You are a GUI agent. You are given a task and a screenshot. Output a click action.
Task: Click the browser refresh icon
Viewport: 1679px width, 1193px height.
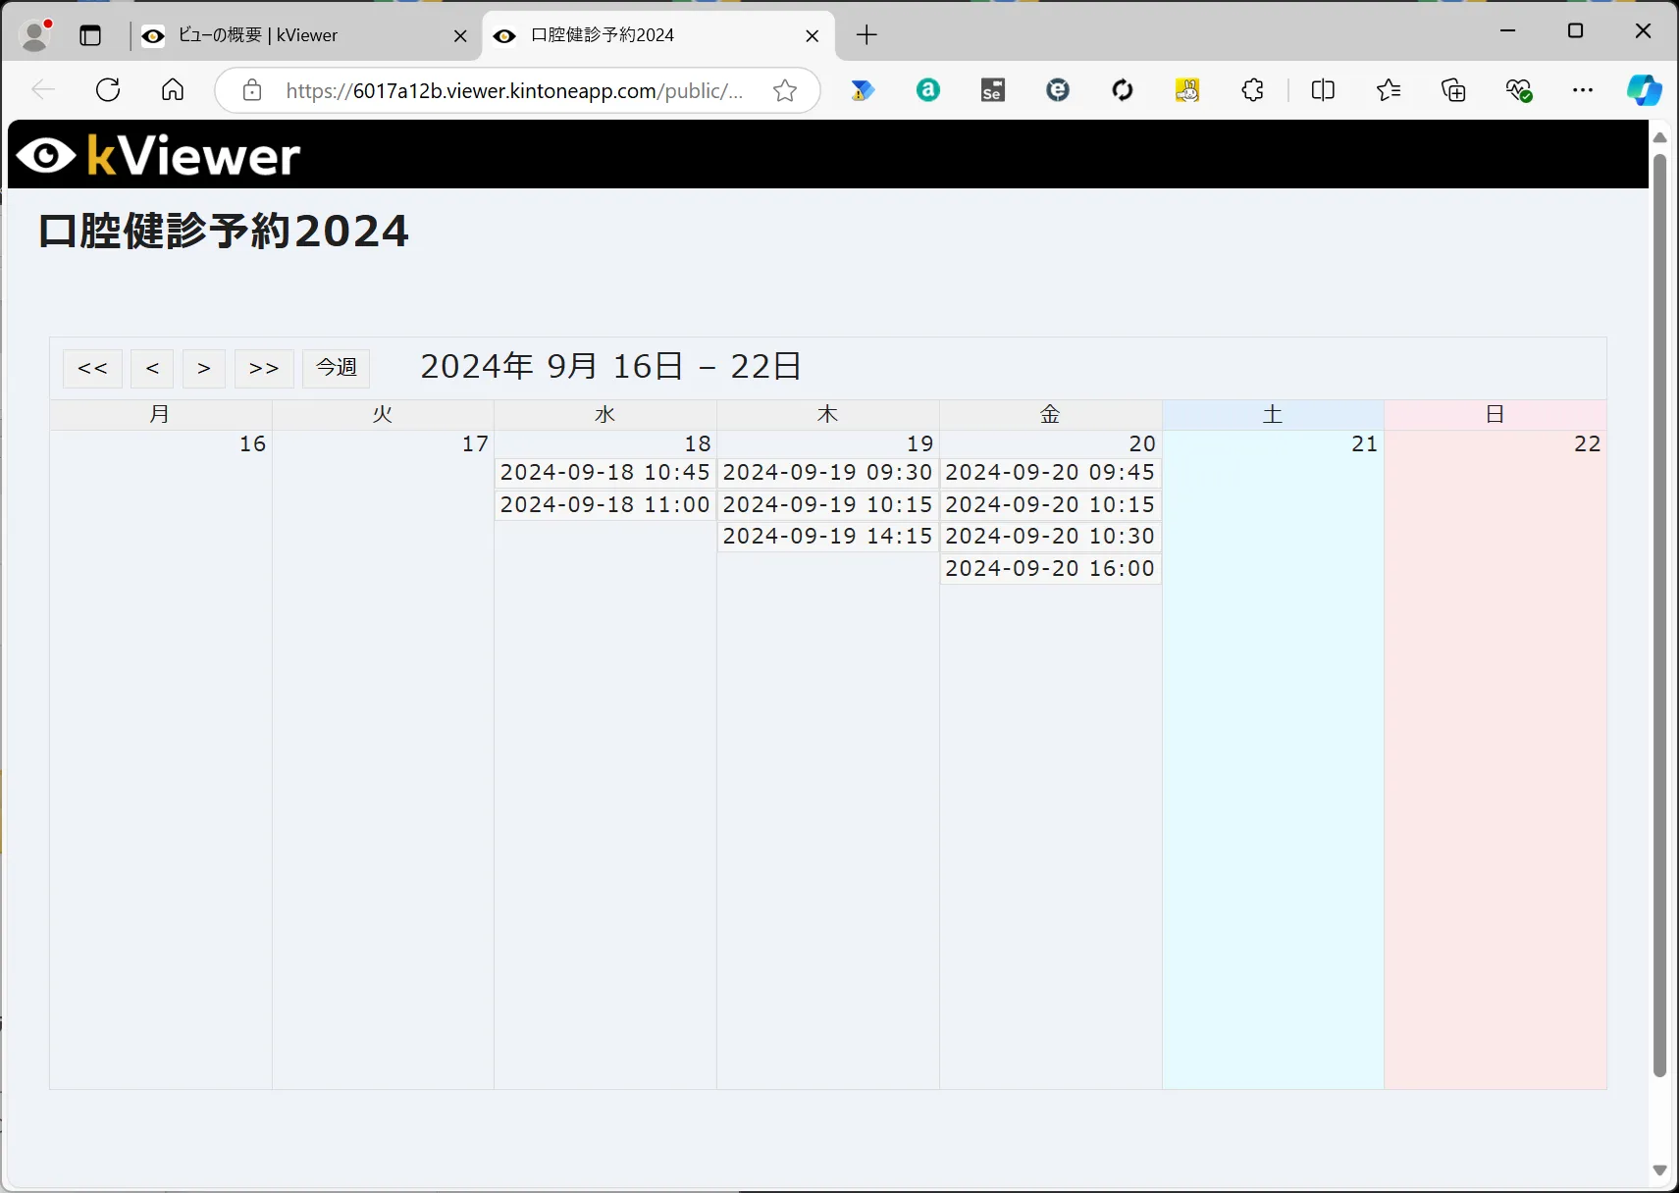pyautogui.click(x=108, y=90)
